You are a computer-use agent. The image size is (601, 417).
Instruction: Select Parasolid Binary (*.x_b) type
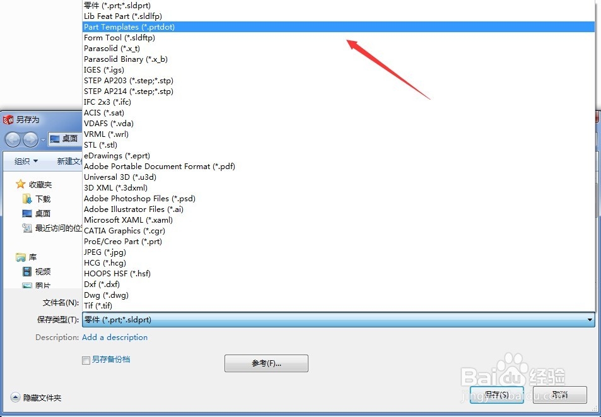tap(339, 59)
